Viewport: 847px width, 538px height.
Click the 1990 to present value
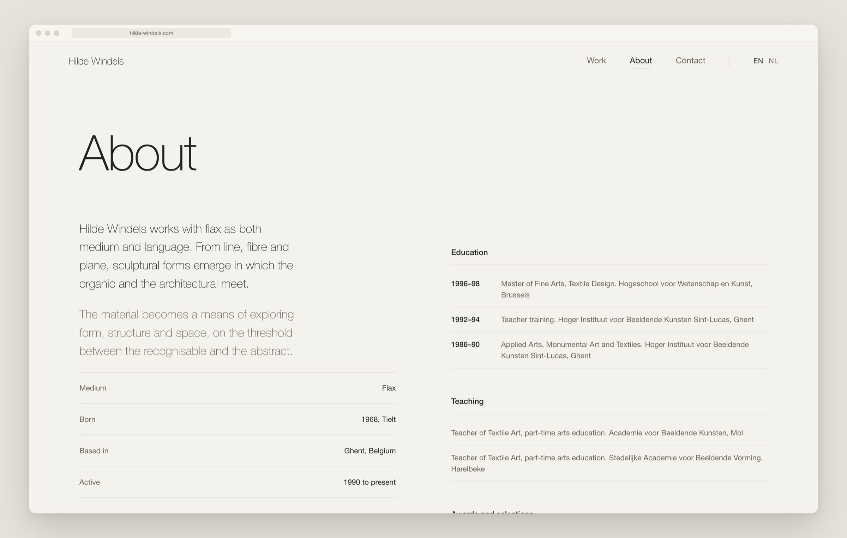370,482
